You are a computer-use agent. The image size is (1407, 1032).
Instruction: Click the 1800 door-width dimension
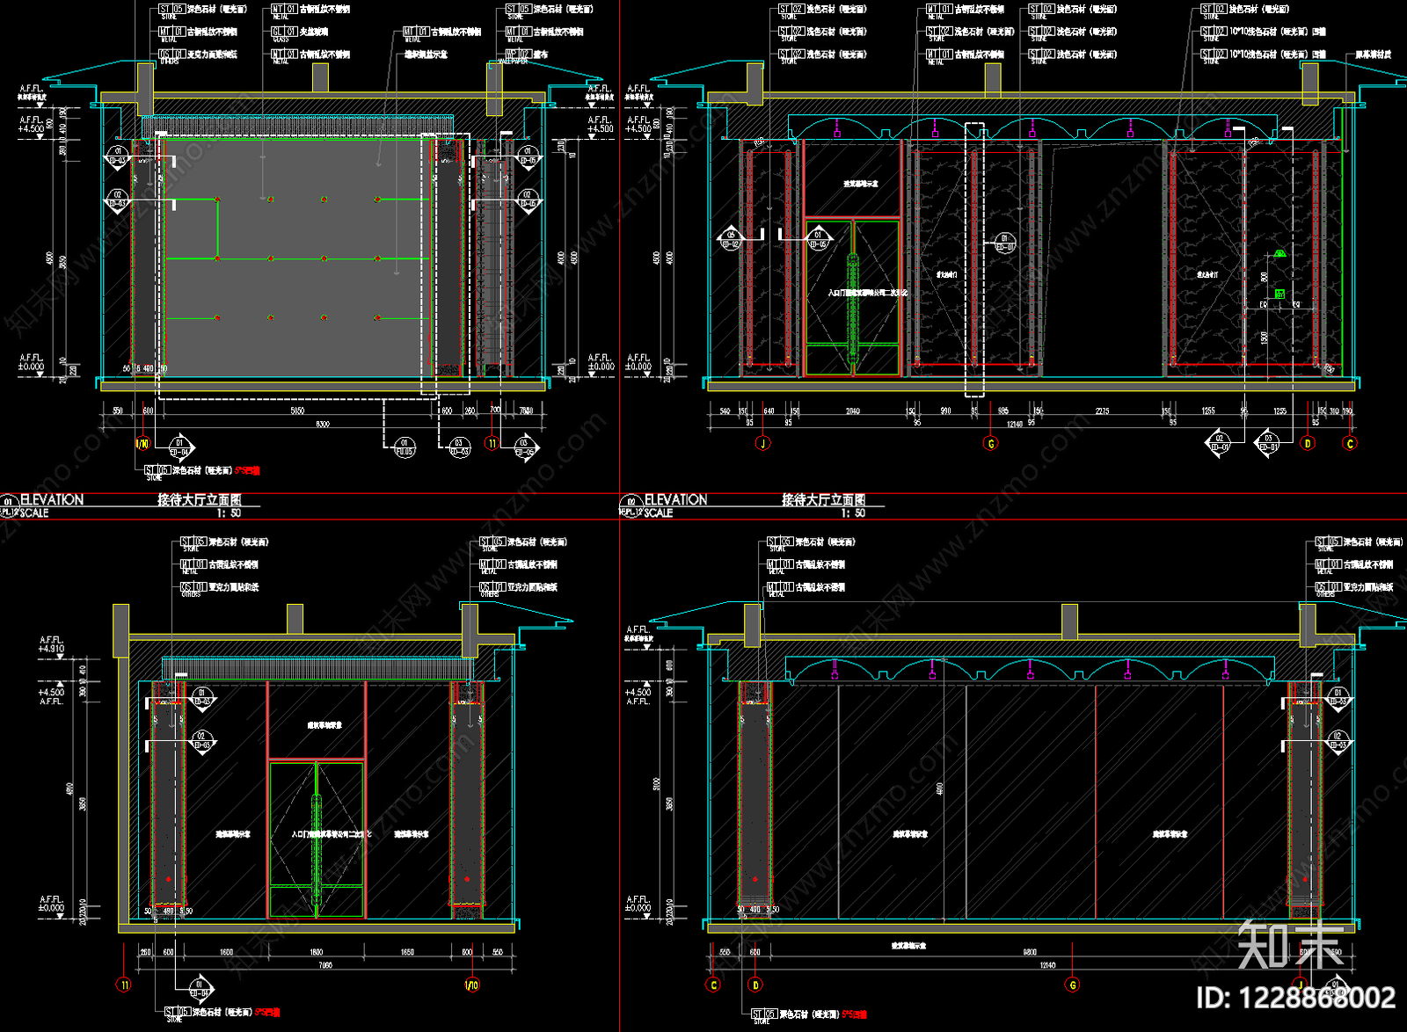click(316, 952)
